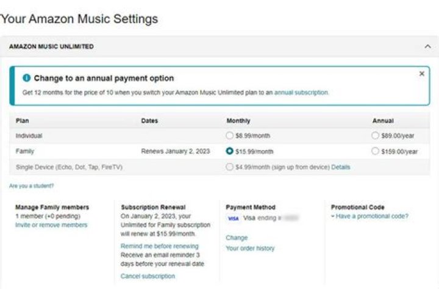Dismiss the annual payment option banner
Image resolution: width=439 pixels, height=289 pixels.
point(421,74)
